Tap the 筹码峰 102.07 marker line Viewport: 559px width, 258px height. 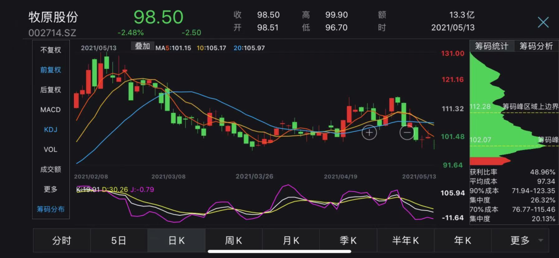pyautogui.click(x=514, y=146)
